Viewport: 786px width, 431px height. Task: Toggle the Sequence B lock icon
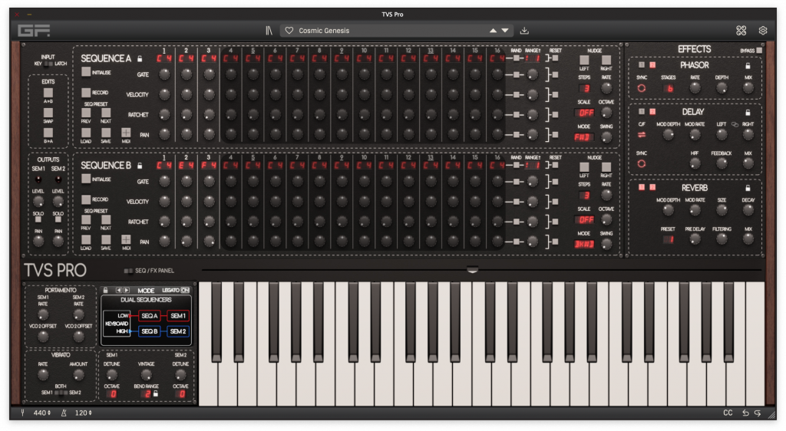(140, 165)
